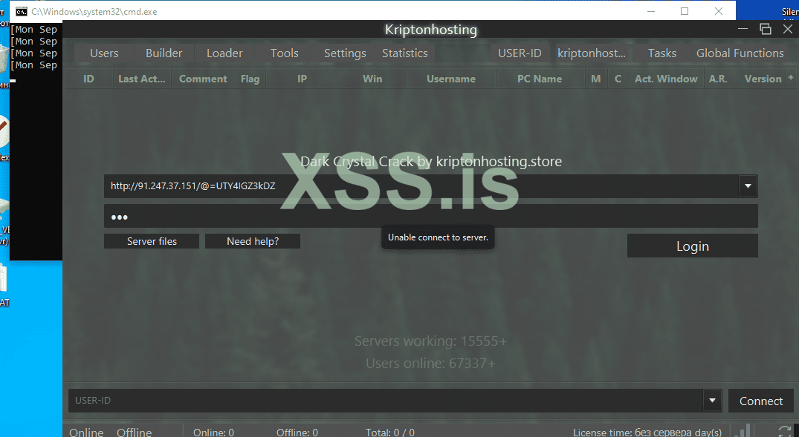
Task: Sort by the ID column header
Action: 88,79
